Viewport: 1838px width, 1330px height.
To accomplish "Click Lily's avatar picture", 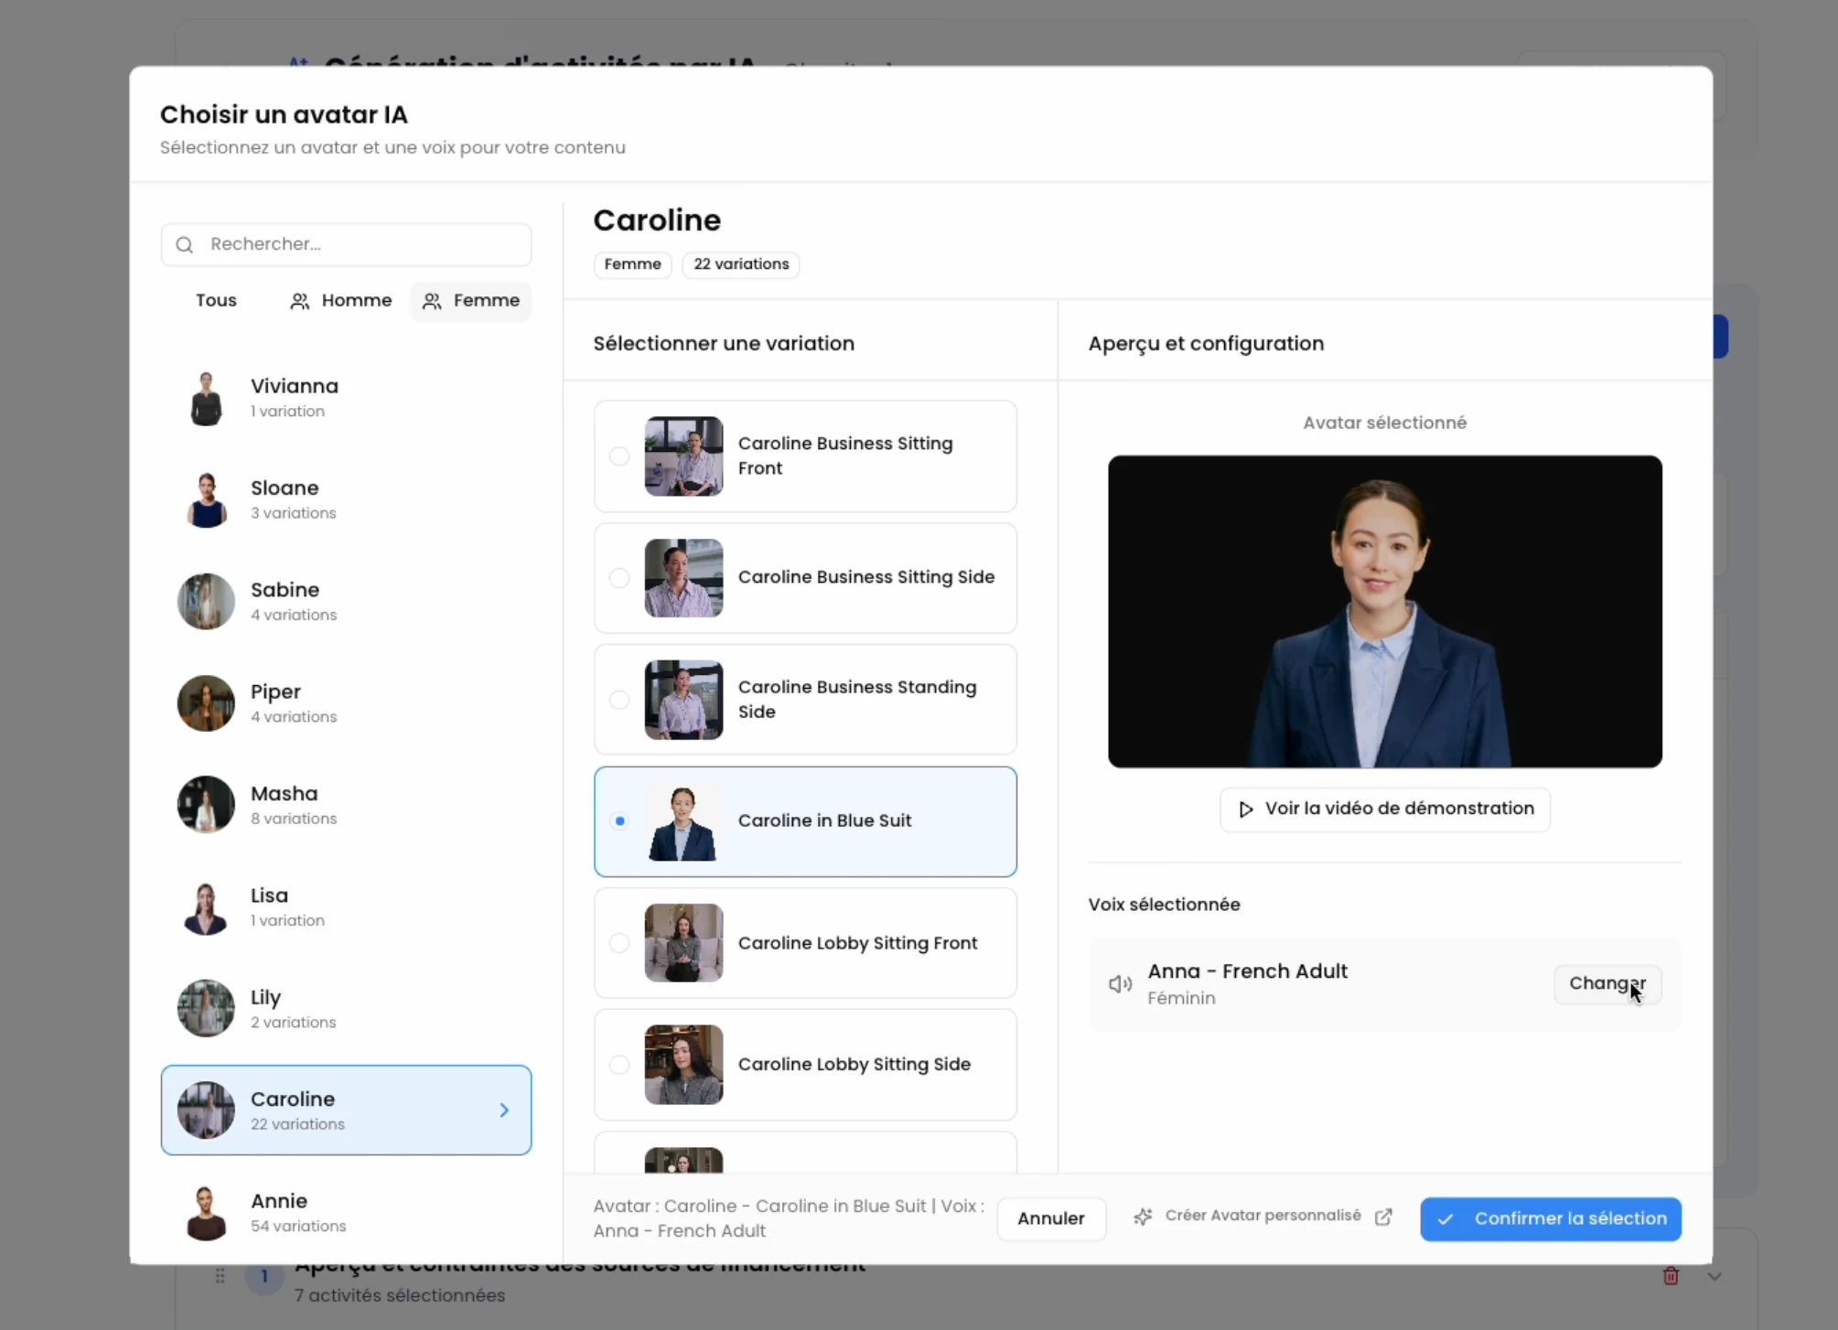I will (x=206, y=1008).
